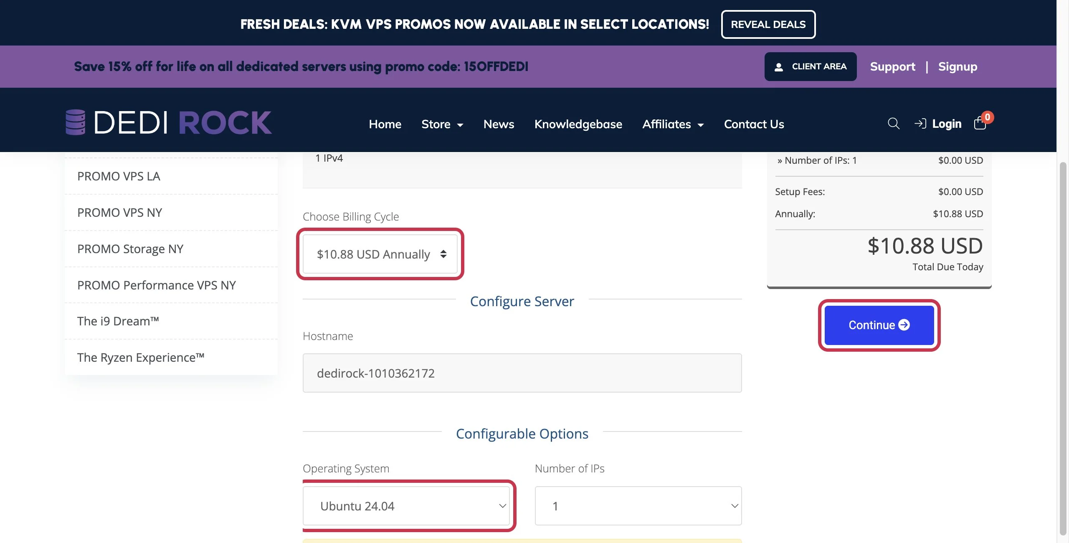Expand the Affiliates menu
Image resolution: width=1069 pixels, height=543 pixels.
click(673, 124)
